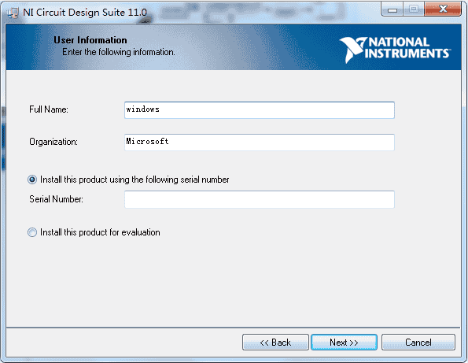This screenshot has width=468, height=363.
Task: Click the National Instruments logo
Action: [395, 50]
